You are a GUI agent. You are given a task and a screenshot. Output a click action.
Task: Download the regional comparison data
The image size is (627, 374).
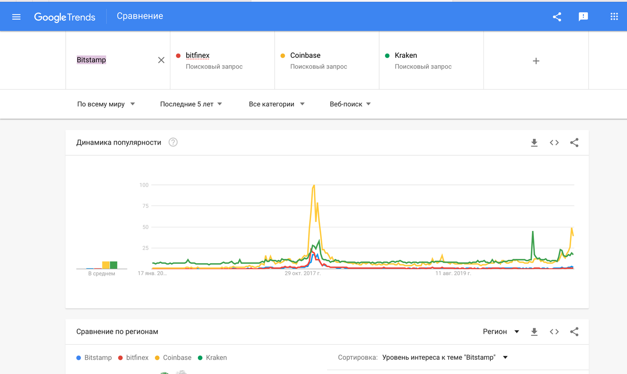[534, 332]
